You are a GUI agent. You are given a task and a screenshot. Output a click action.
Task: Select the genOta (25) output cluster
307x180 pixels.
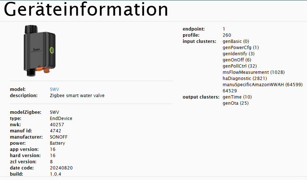click(236, 103)
